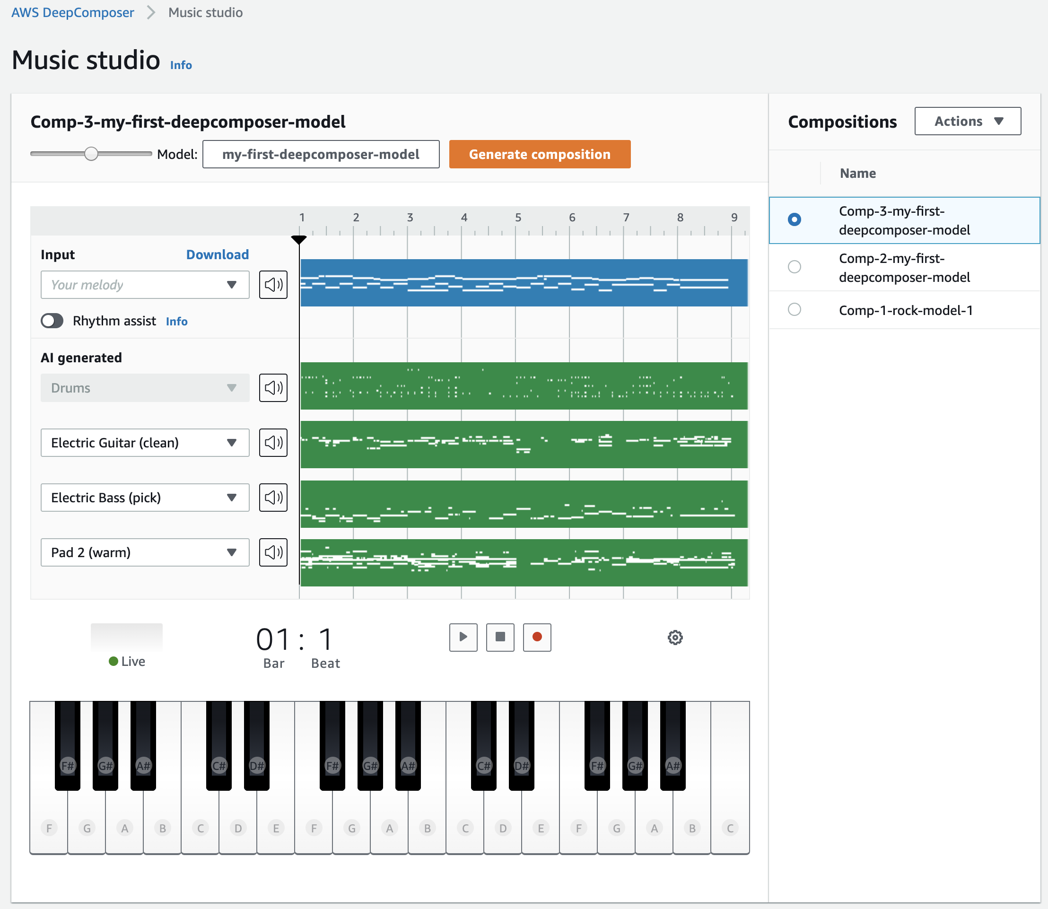Click the slider handle beside Model
The image size is (1048, 909).
[x=91, y=154]
